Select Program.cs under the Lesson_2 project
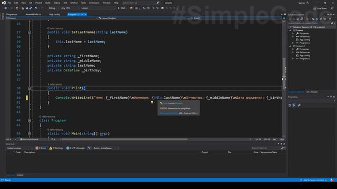 [x=304, y=58]
